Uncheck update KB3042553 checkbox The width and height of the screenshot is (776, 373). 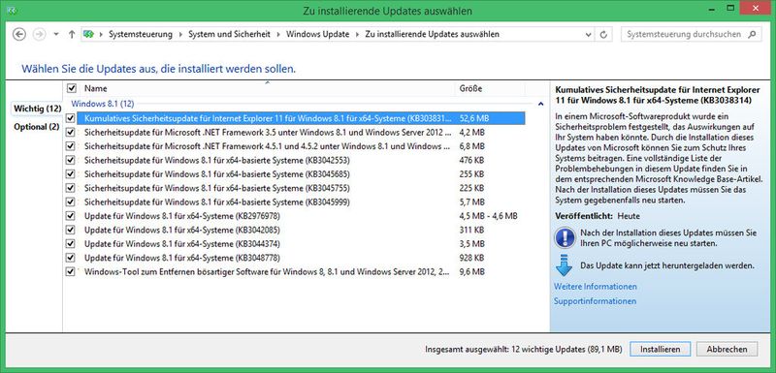point(70,160)
